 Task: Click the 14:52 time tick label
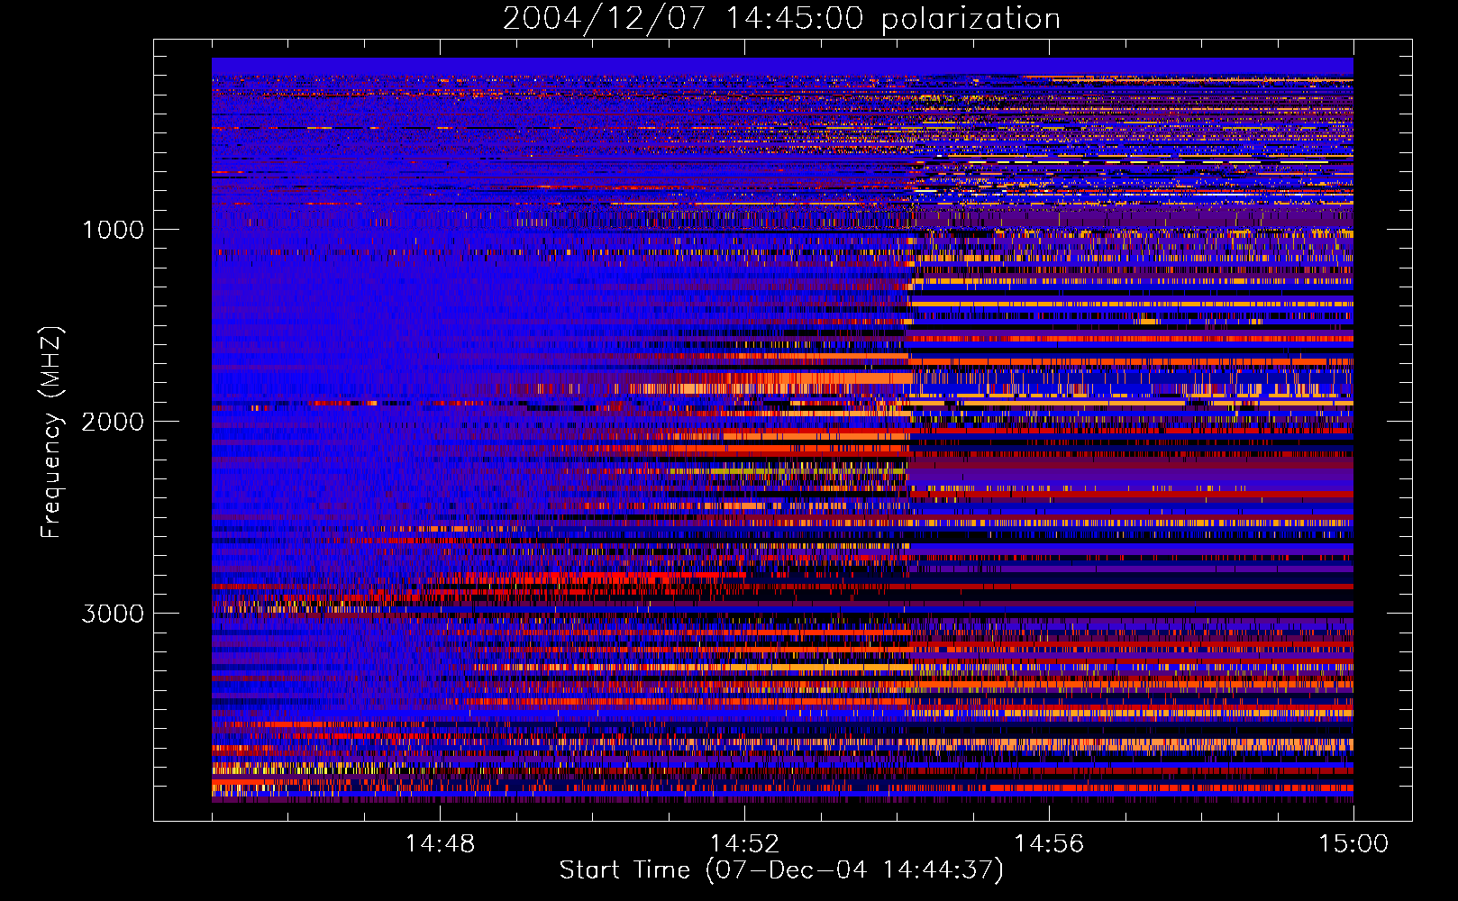[744, 844]
